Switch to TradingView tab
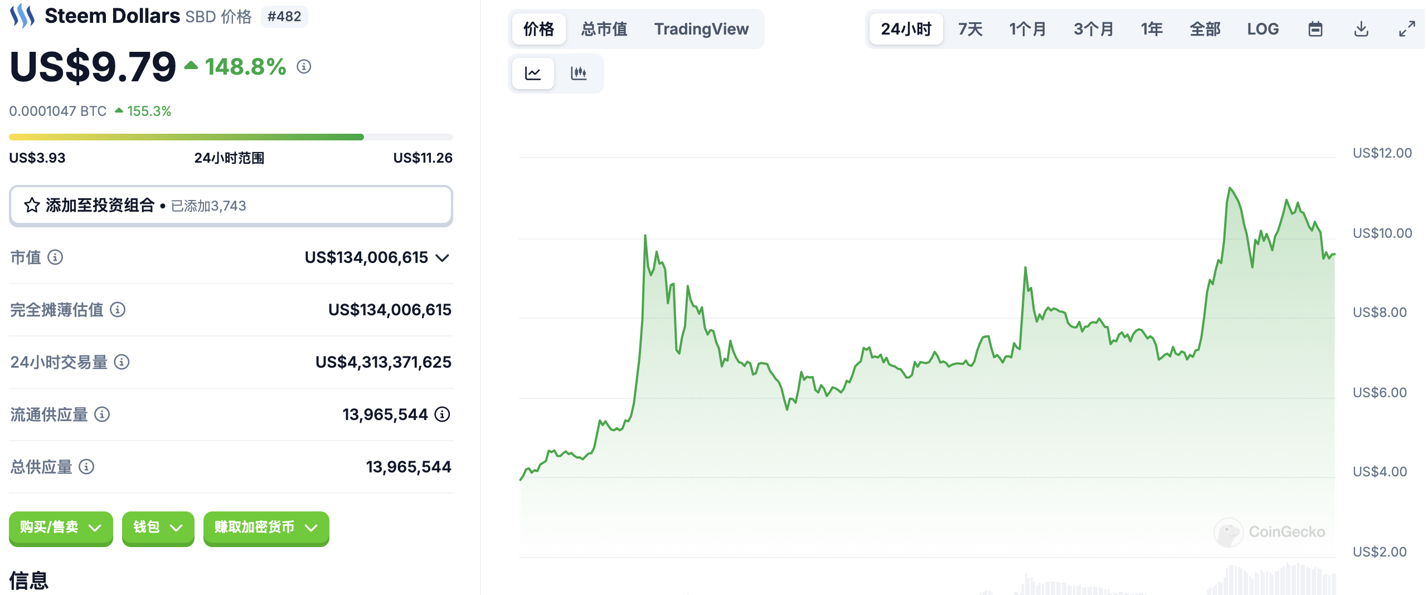Viewport: 1427px width, 595px height. 701,29
